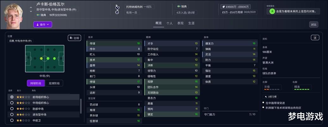Click the Sweden flag under player name

tap(38, 15)
